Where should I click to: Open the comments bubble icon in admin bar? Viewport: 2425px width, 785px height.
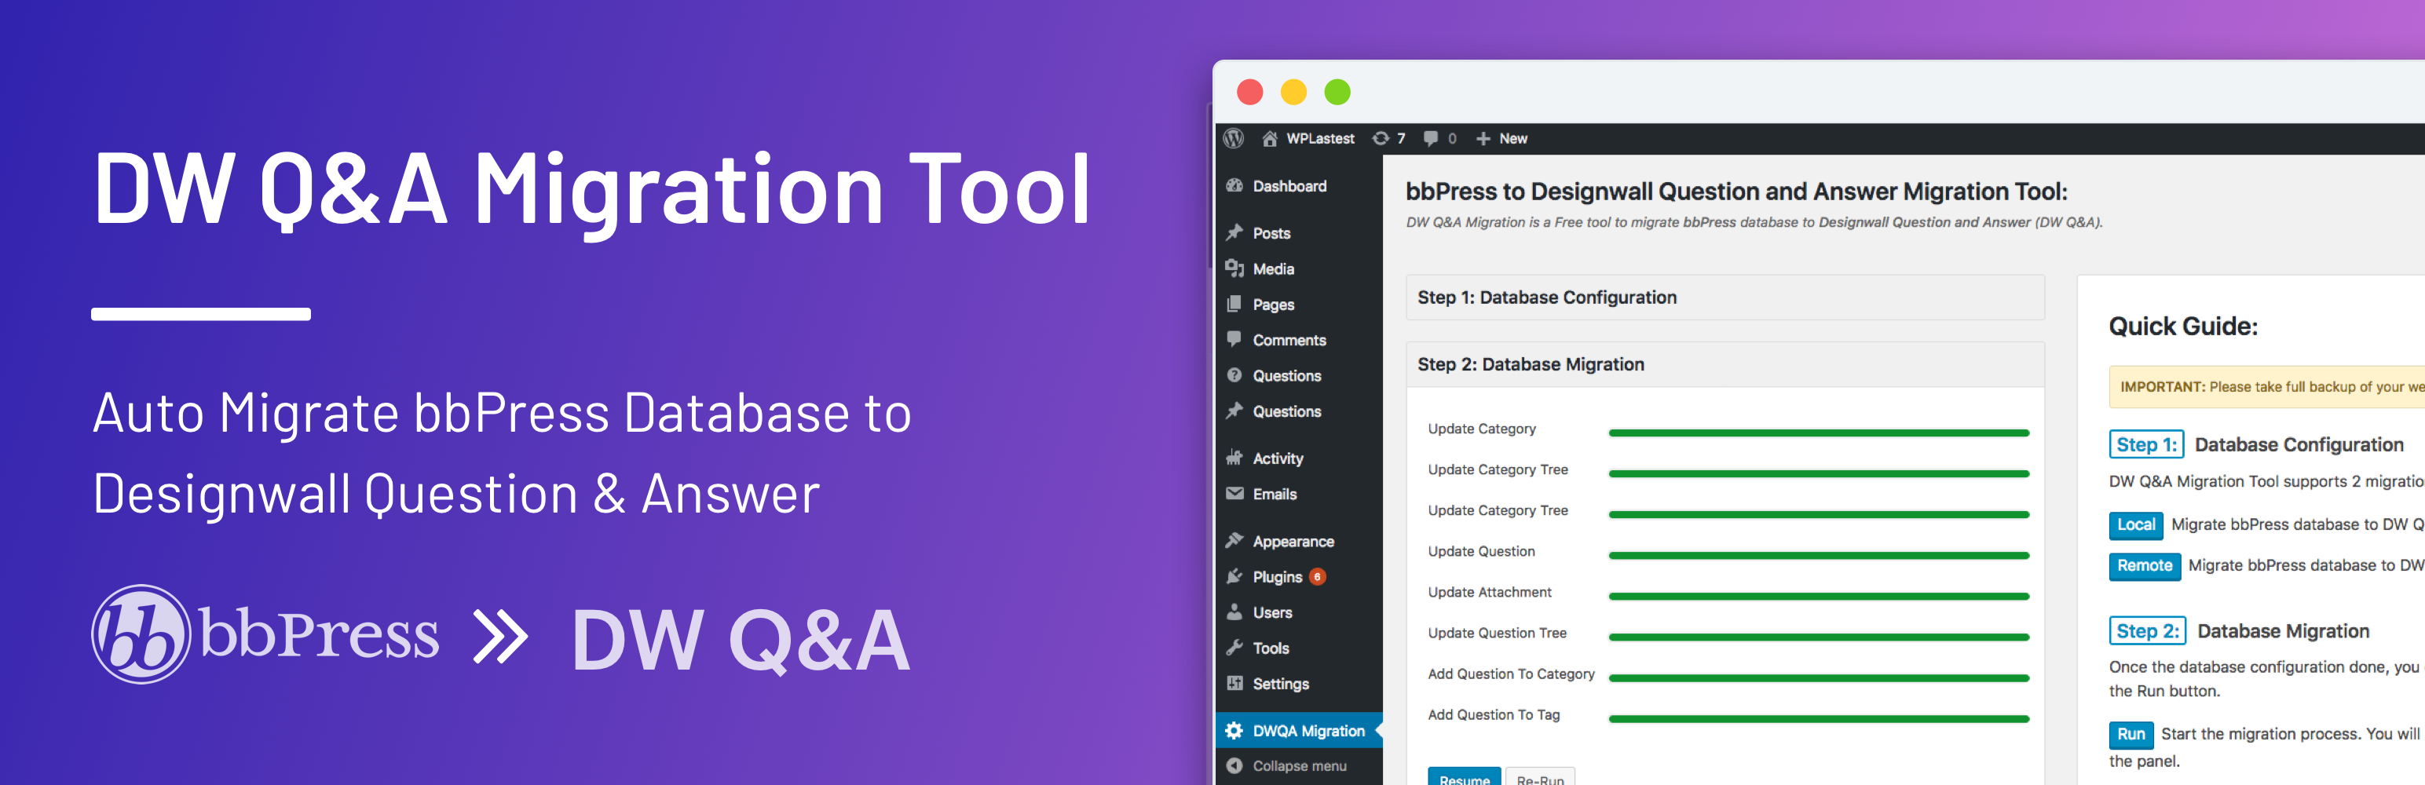[x=1430, y=138]
